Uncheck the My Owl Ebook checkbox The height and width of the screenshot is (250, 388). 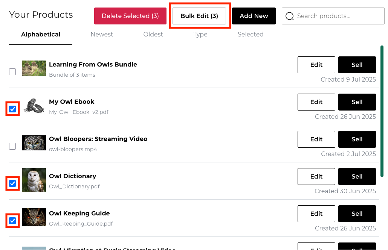pos(12,109)
